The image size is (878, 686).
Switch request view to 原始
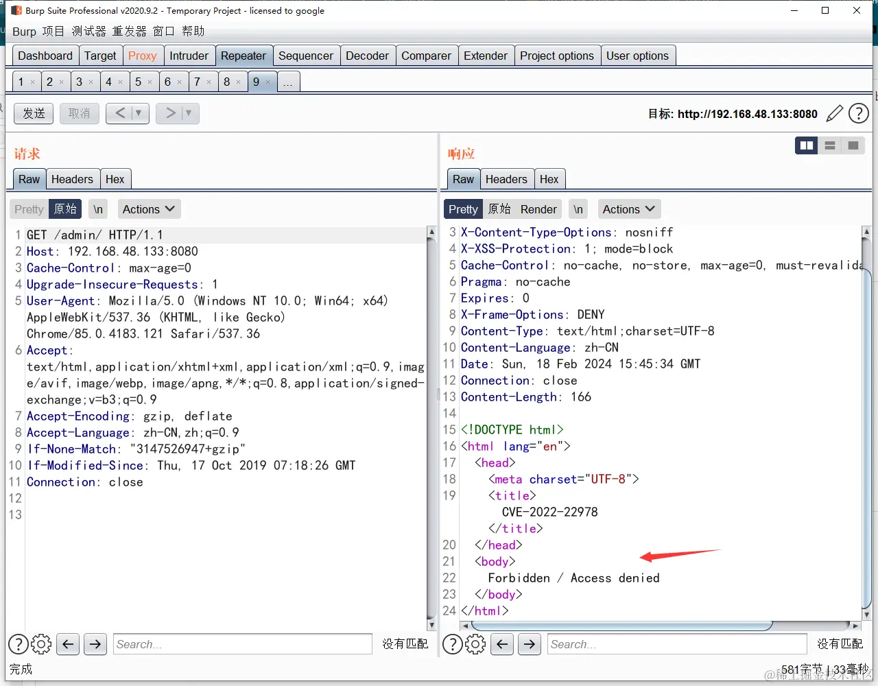tap(65, 209)
